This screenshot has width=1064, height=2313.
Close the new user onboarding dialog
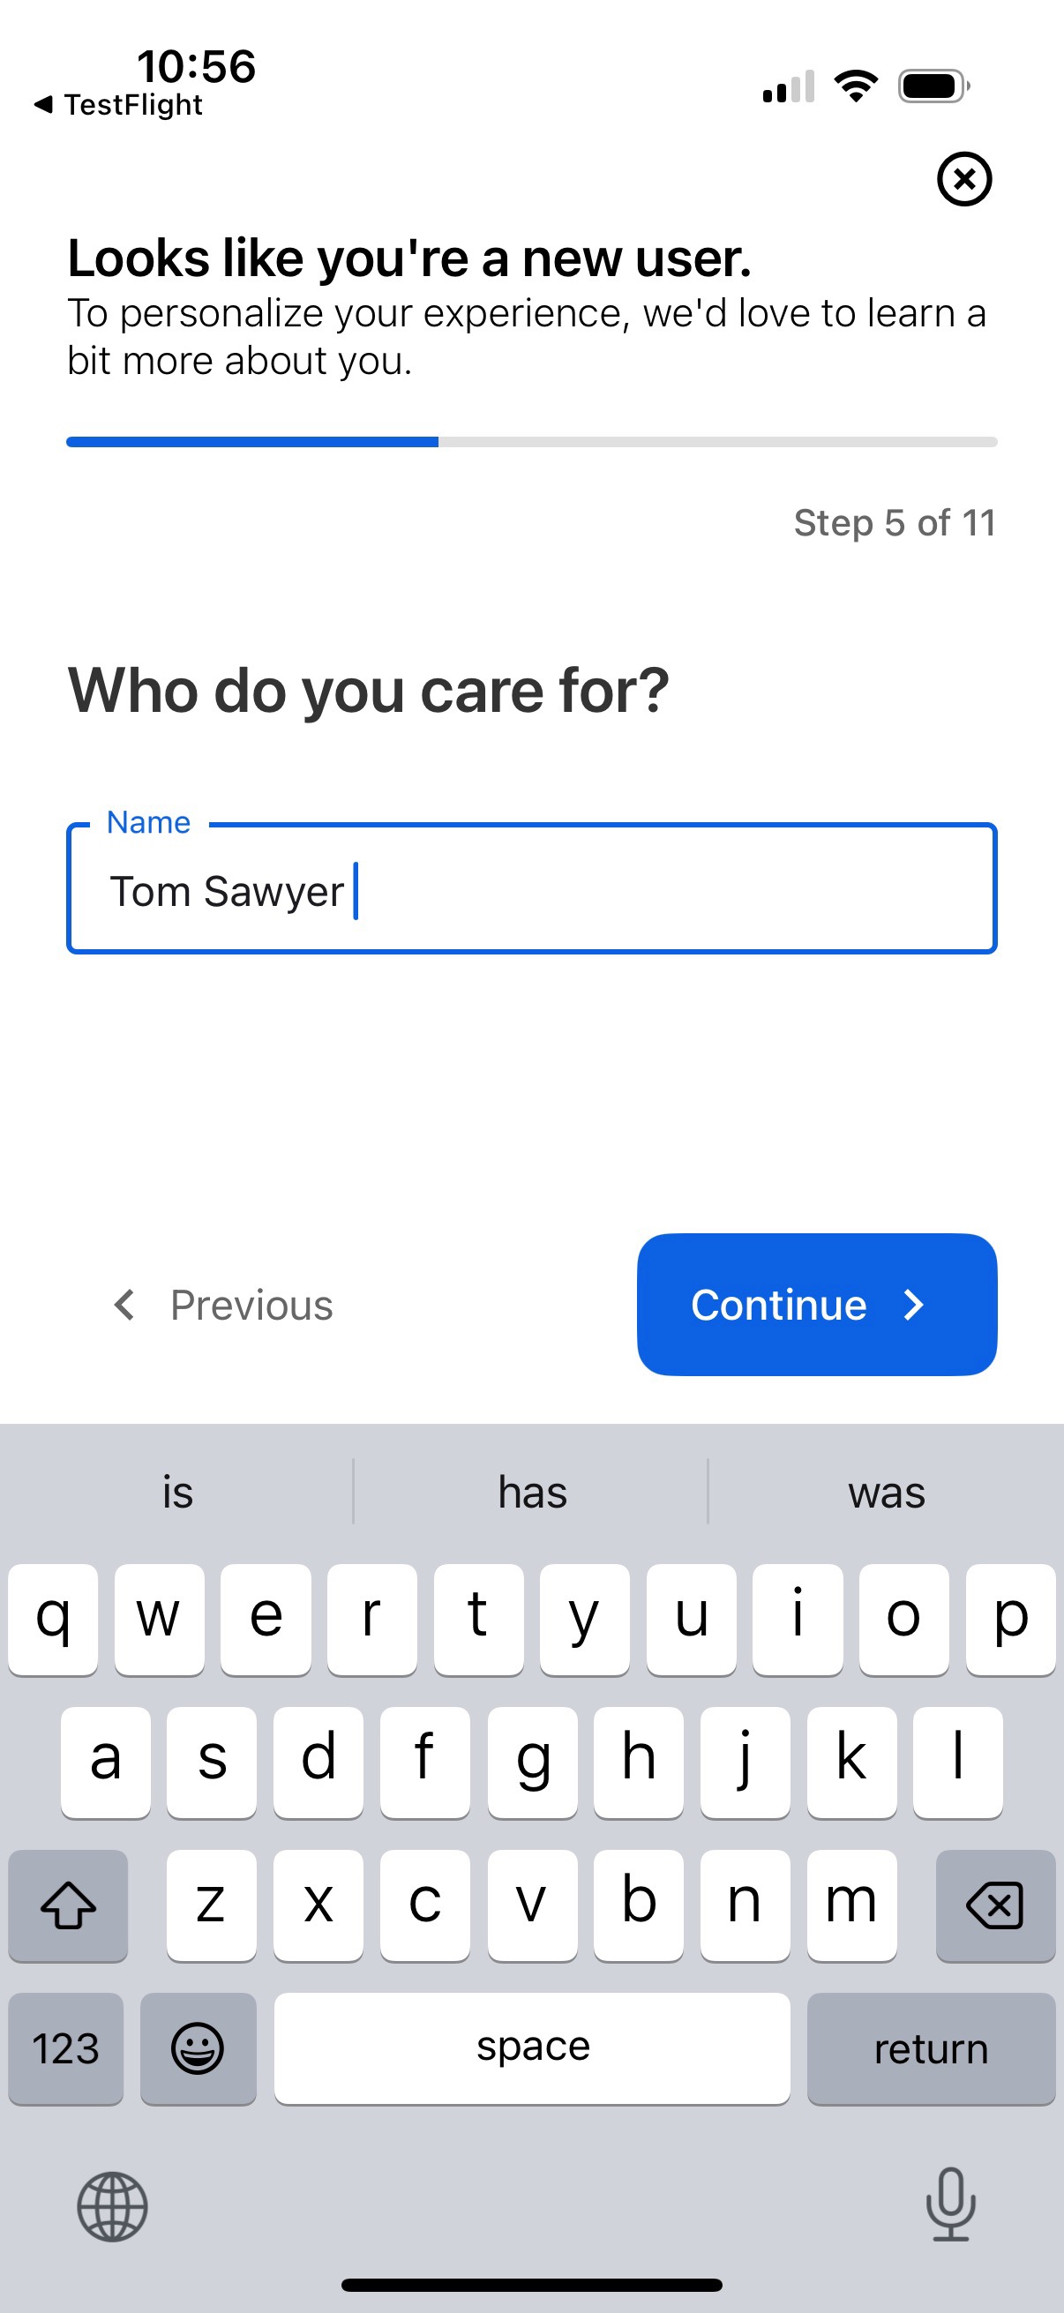(x=963, y=179)
